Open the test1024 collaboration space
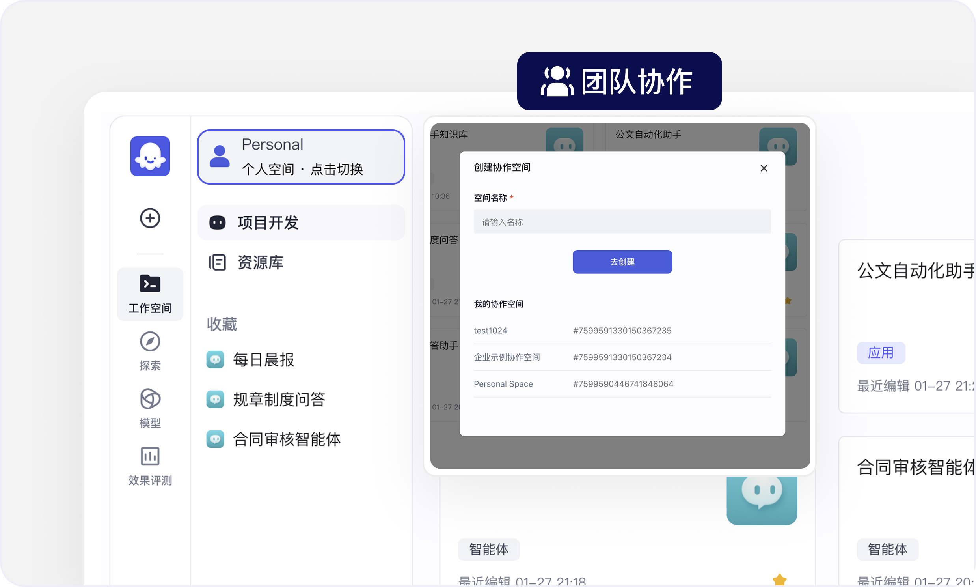Image resolution: width=976 pixels, height=587 pixels. point(490,331)
